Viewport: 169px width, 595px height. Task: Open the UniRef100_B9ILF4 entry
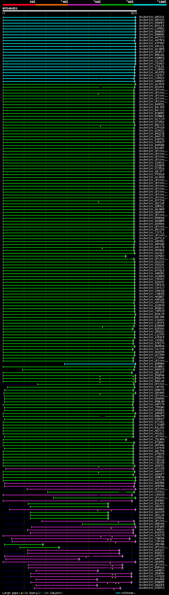coord(152,26)
